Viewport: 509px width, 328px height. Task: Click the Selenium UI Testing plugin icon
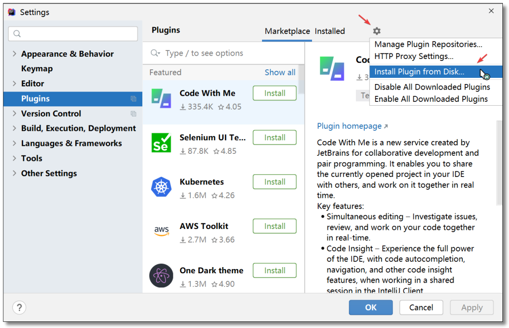point(161,143)
